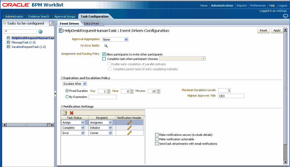The image size is (290, 167).
Task: Collapse the Expiration and Escalation Policy section
Action: pos(62,78)
